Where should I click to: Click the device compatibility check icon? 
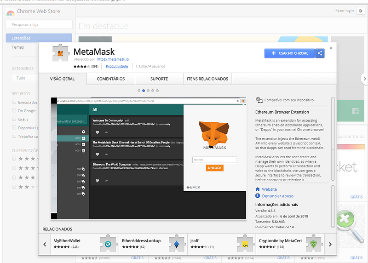(259, 100)
